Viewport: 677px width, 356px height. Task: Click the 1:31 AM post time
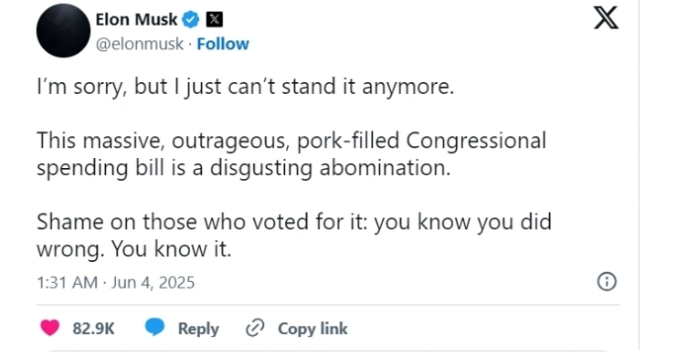[67, 283]
